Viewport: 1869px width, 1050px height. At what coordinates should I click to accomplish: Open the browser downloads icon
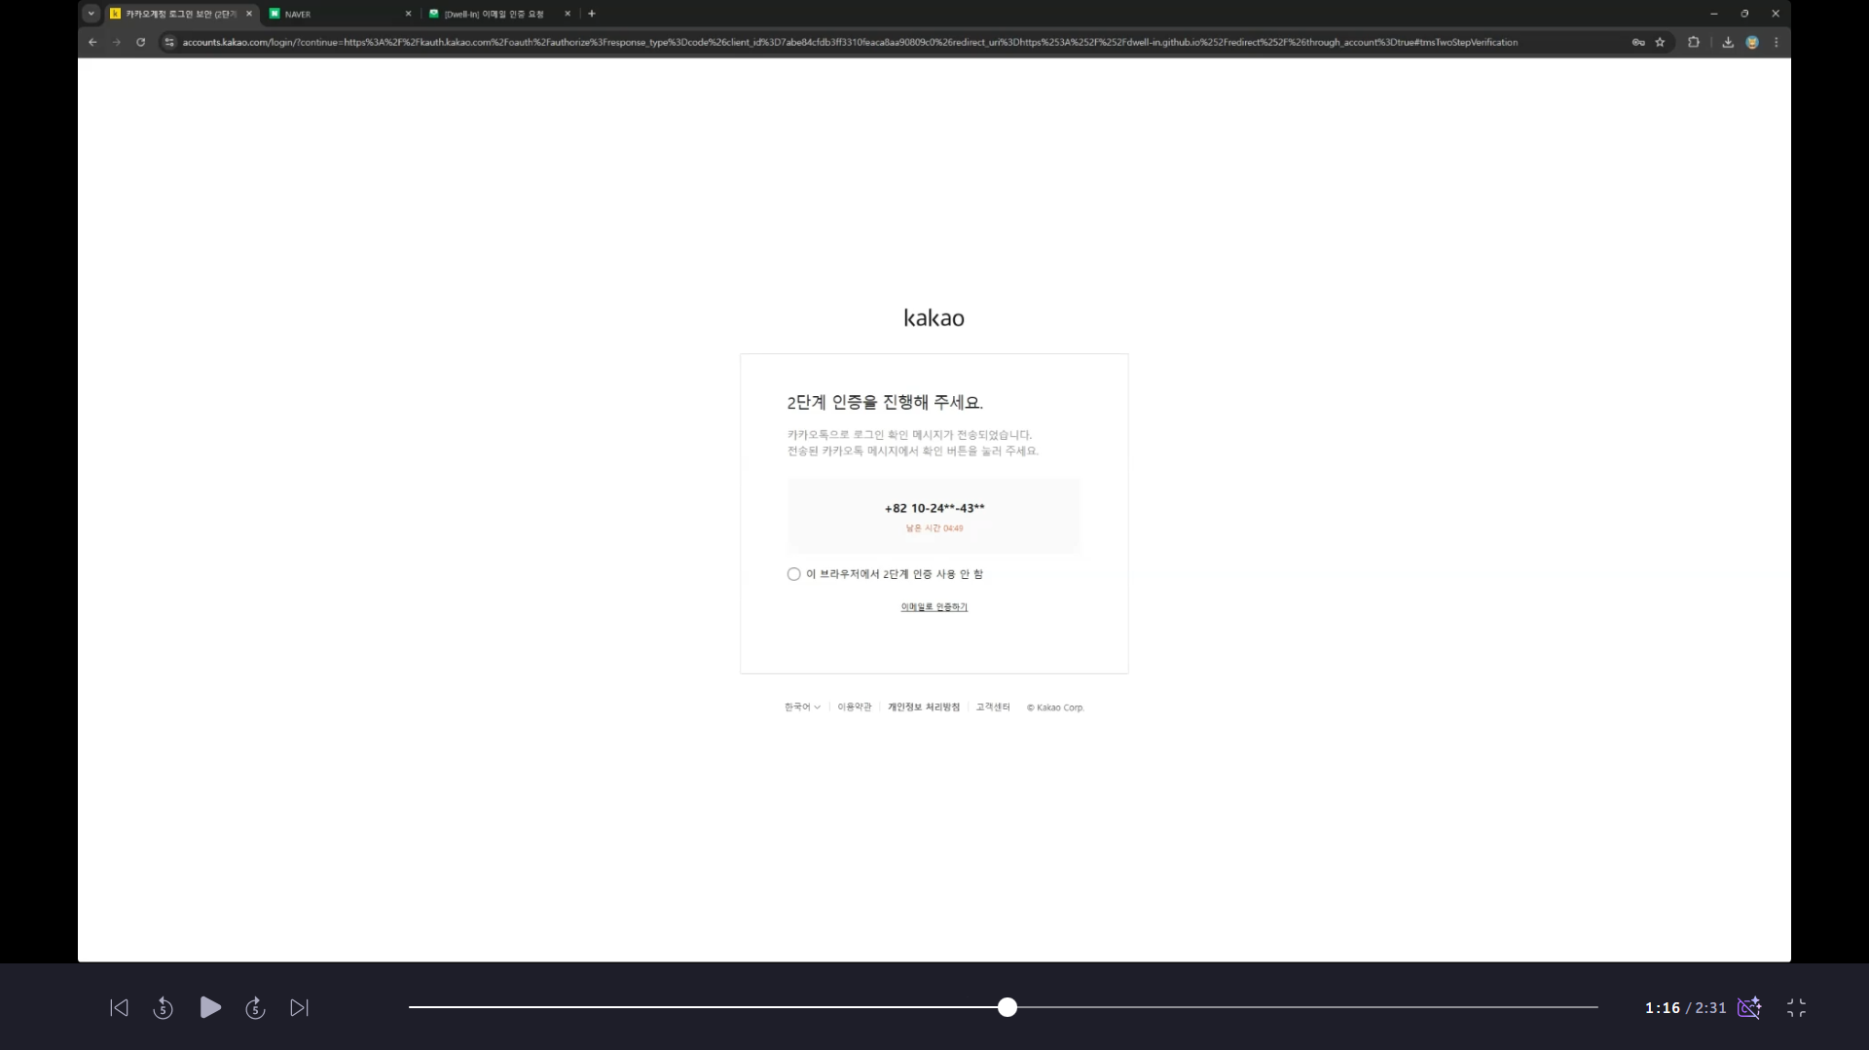click(1728, 42)
